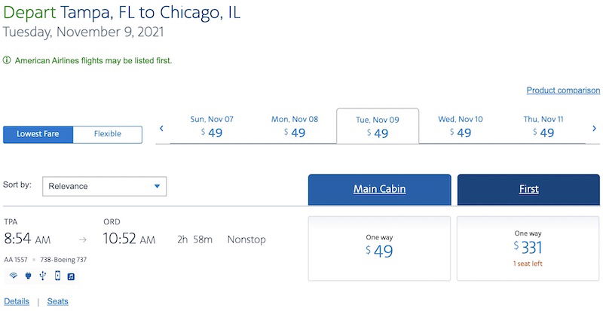Switch to Flexible fare option

pos(108,134)
